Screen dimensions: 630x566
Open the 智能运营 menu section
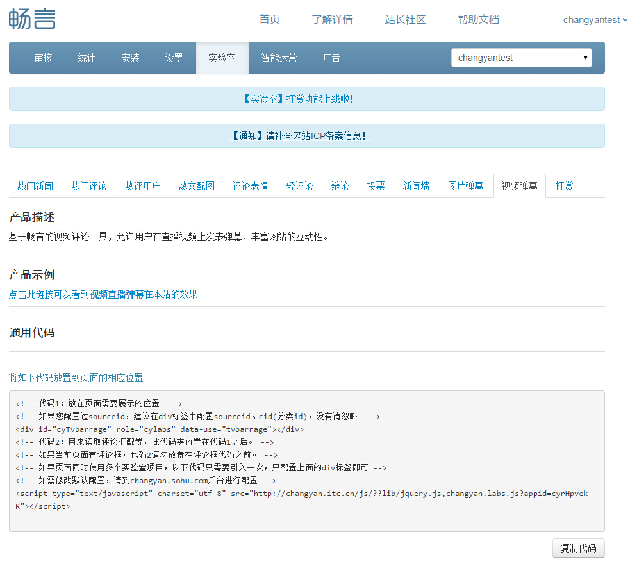279,58
